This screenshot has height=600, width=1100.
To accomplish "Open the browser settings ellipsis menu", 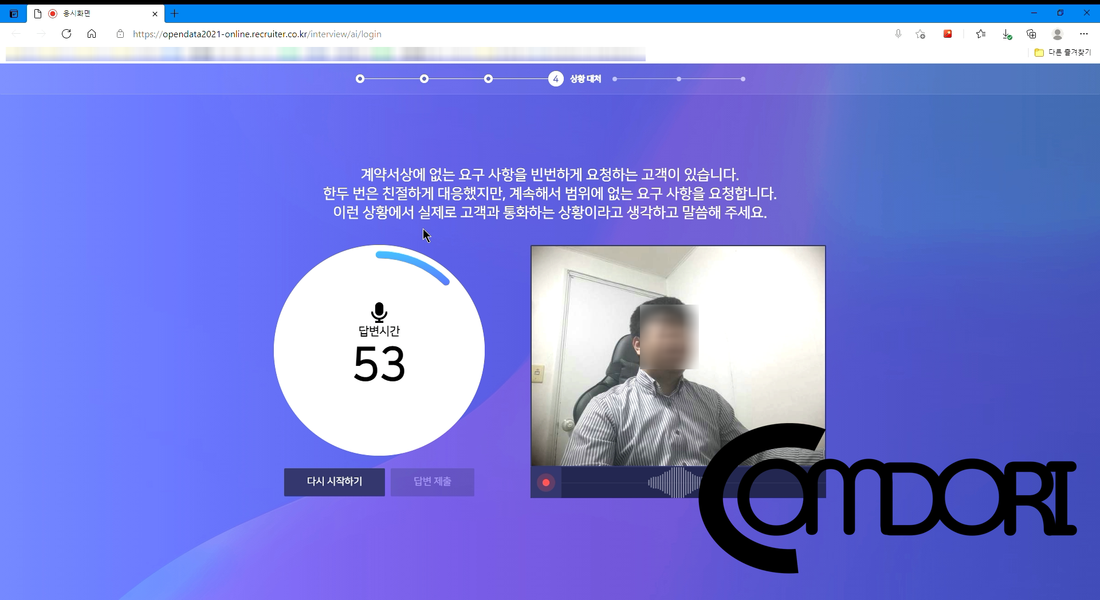I will [1083, 34].
